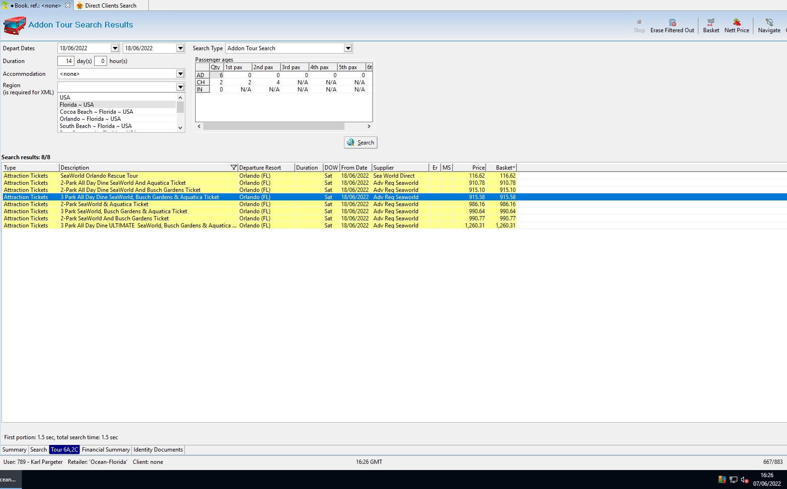The image size is (787, 489).
Task: Click the right arrow of passenger ages scrollbar
Action: 369,127
